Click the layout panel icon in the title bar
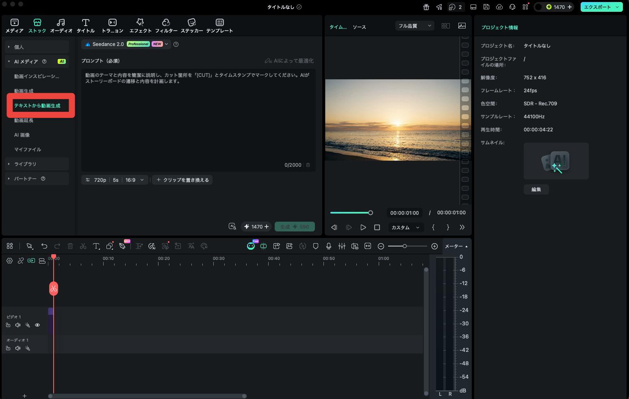This screenshot has width=629, height=399. [473, 7]
